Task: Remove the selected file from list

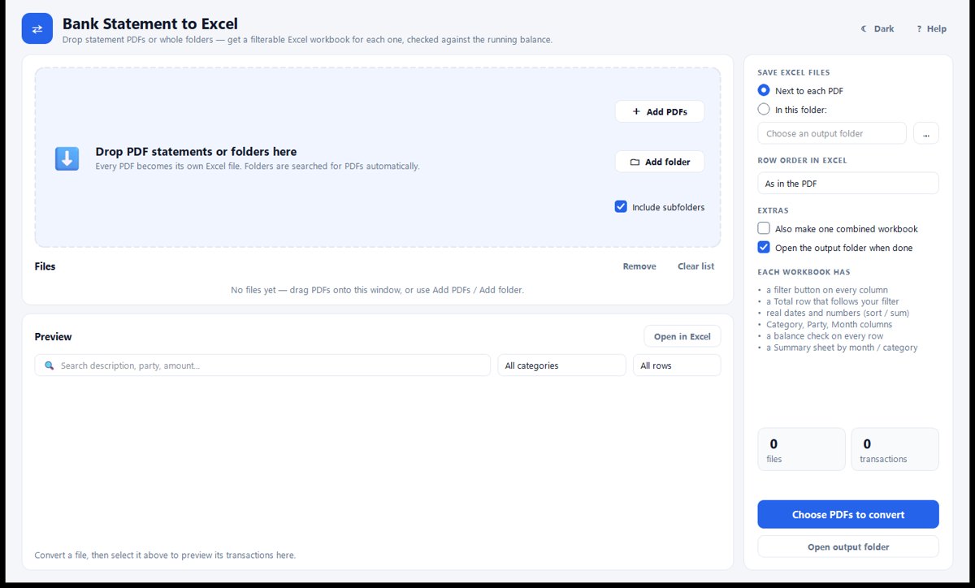Action: point(639,266)
